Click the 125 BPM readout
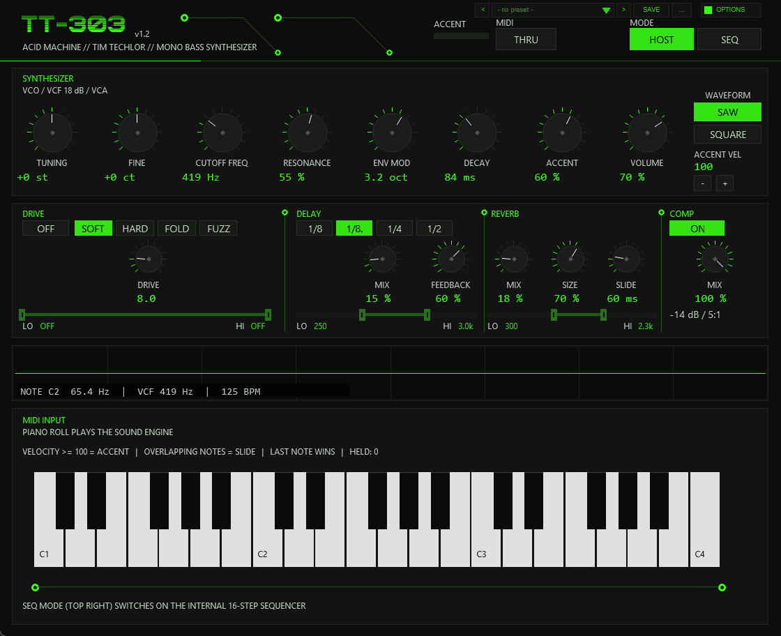This screenshot has width=781, height=636. coord(241,391)
